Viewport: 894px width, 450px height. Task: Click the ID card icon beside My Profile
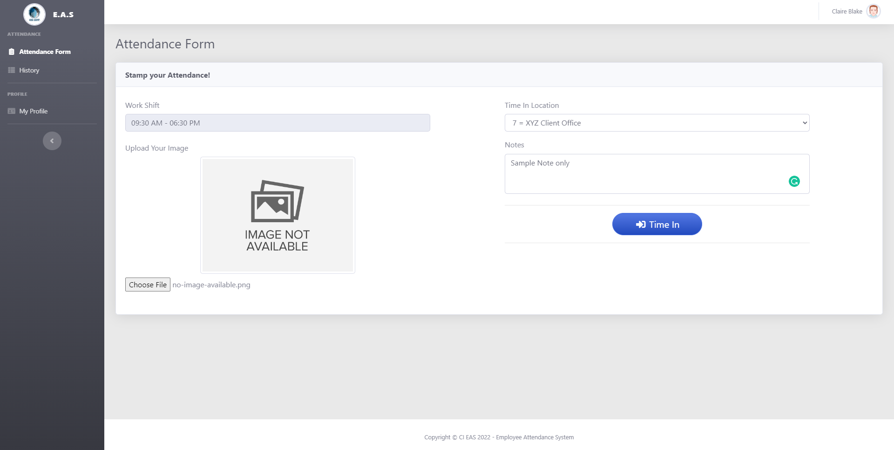[x=12, y=111]
